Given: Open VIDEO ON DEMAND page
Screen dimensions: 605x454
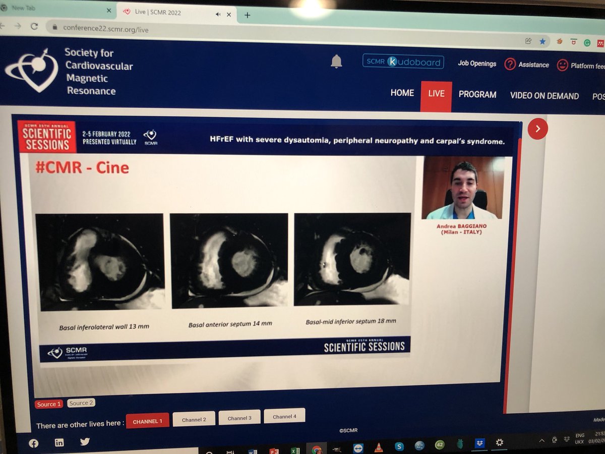Looking at the screenshot, I should pos(544,95).
